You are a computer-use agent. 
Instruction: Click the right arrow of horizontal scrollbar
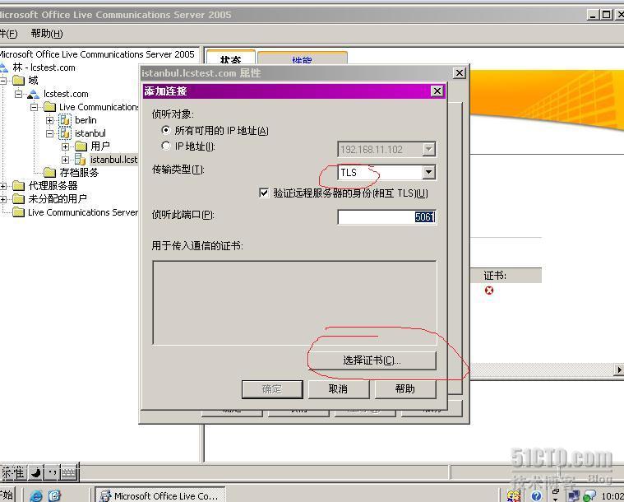(x=619, y=370)
